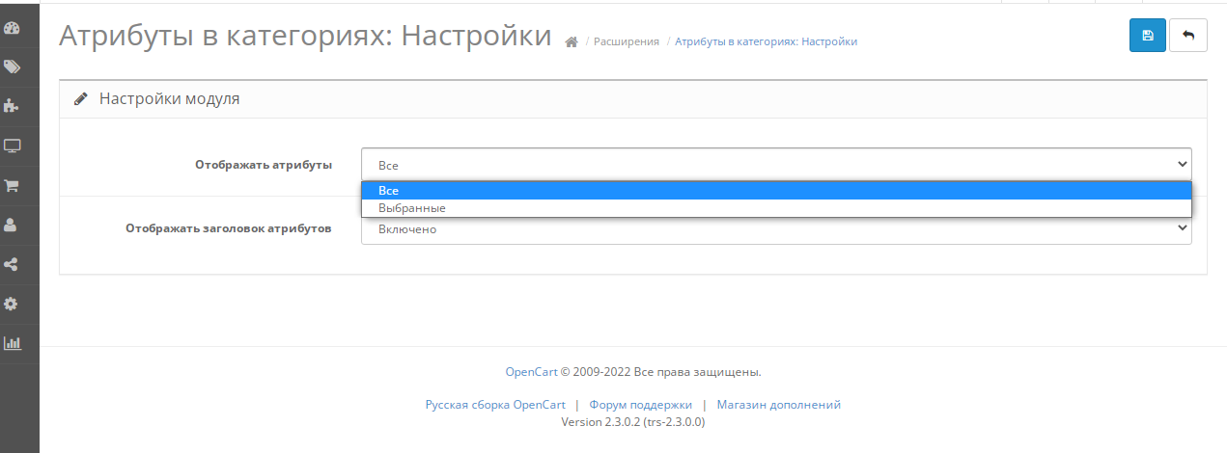Open Extensions puzzle piece icon in sidebar

click(13, 106)
